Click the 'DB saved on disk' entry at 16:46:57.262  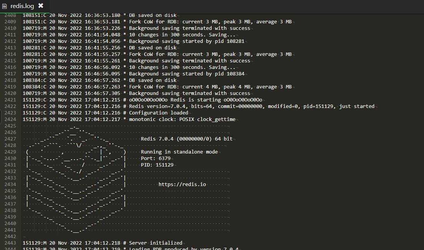pyautogui.click(x=153, y=80)
